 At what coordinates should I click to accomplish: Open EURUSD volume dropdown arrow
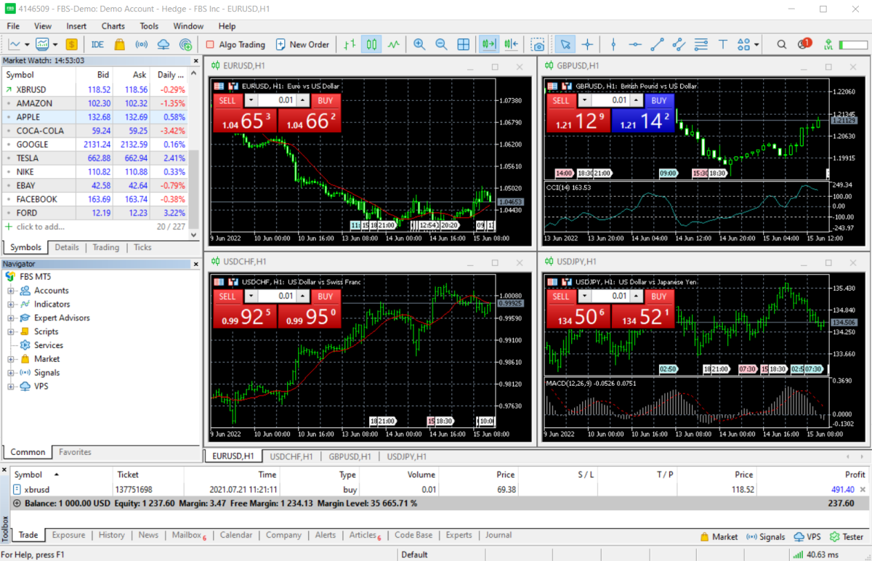click(x=251, y=101)
